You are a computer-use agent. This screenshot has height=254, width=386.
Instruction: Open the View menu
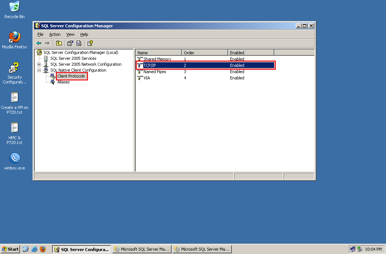coord(70,34)
